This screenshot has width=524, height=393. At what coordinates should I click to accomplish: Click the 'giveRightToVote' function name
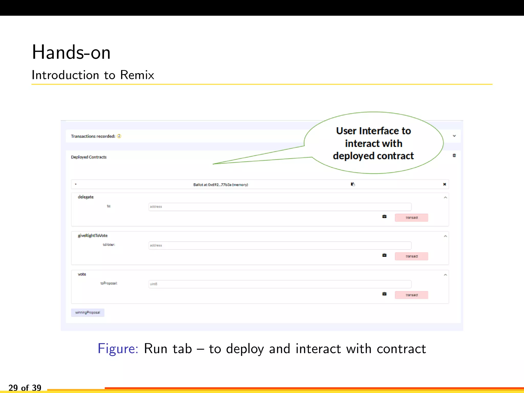pos(93,236)
